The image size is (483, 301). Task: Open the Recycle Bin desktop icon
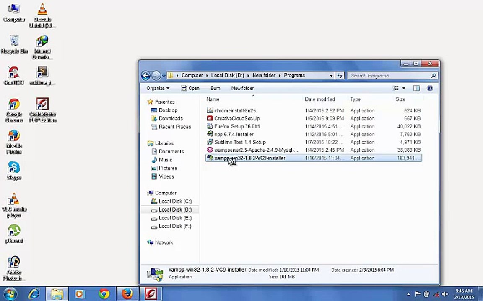click(x=14, y=44)
